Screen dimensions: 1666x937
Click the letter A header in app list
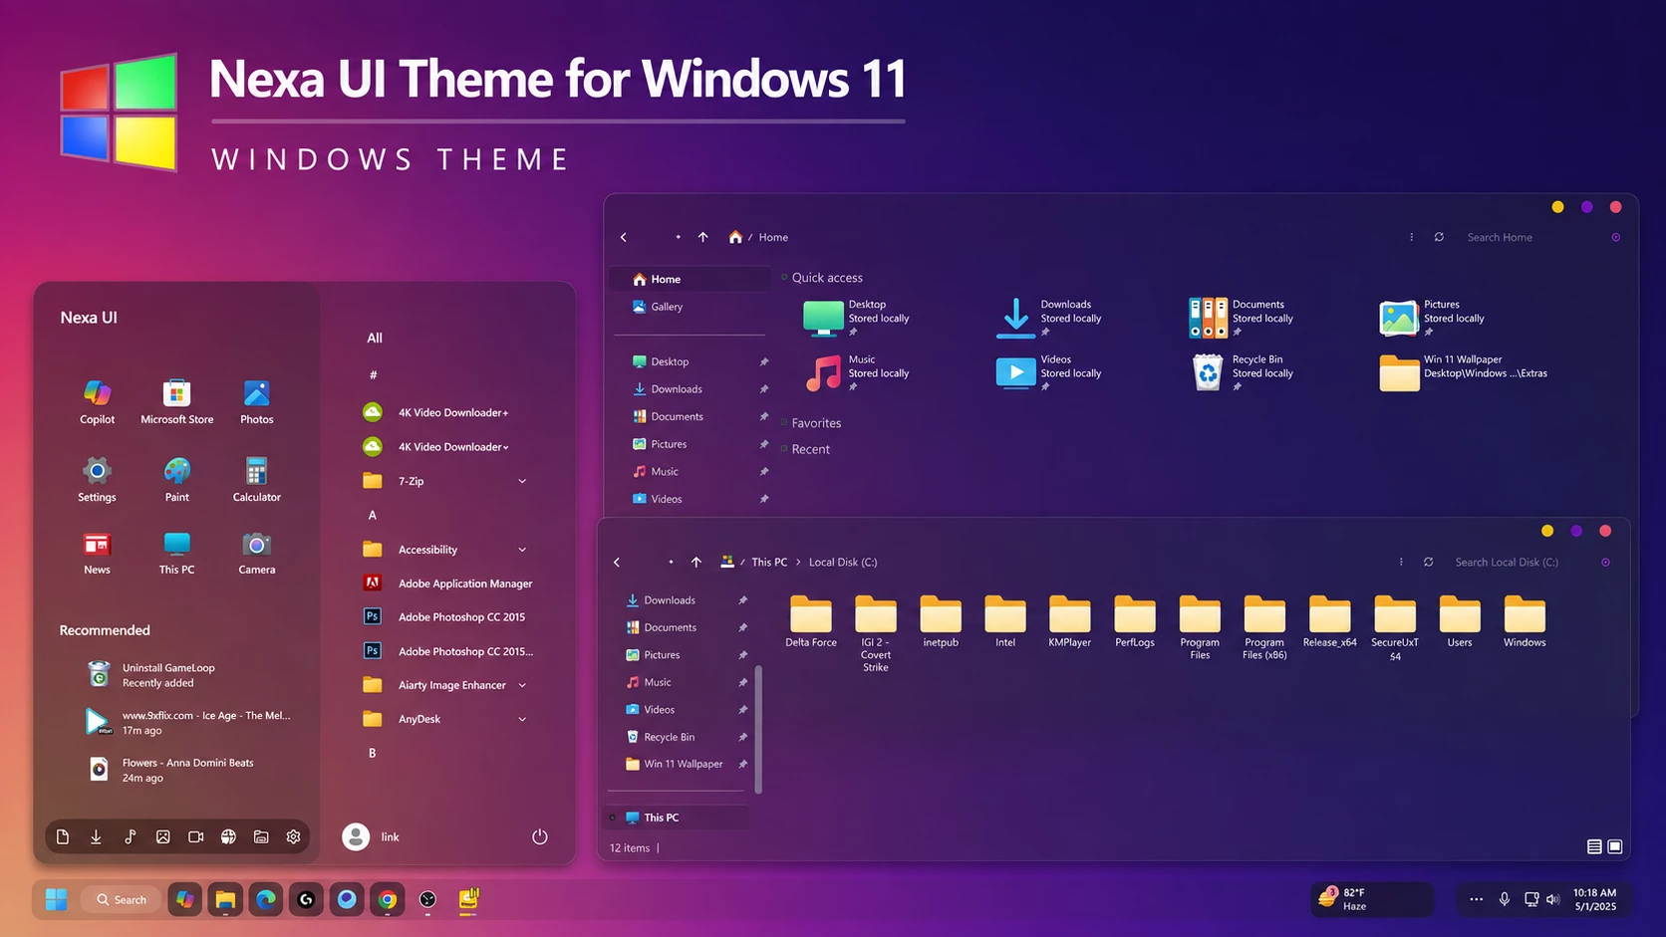click(x=373, y=515)
